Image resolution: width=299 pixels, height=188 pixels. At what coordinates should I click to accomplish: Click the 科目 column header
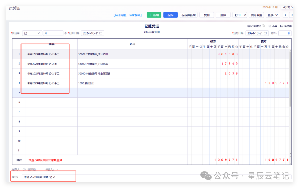[132, 44]
